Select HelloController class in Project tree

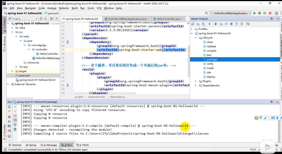[49, 54]
